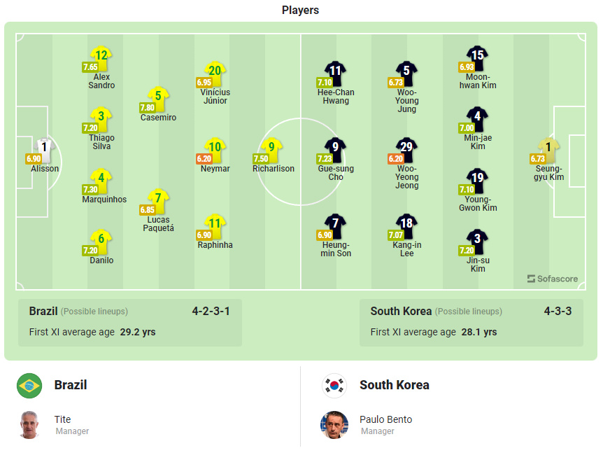The height and width of the screenshot is (453, 603).
Task: Open Kang-in Lee's number 18 jersey
Action: pos(407,224)
